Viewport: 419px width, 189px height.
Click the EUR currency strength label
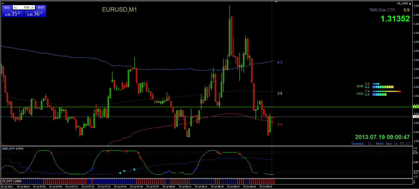click(x=360, y=86)
